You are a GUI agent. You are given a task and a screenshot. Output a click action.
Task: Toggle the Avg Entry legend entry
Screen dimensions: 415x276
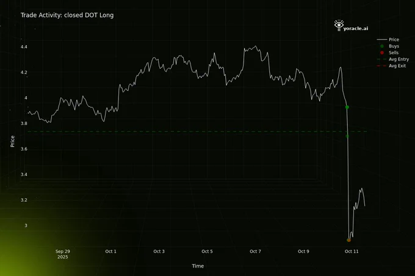click(393, 59)
